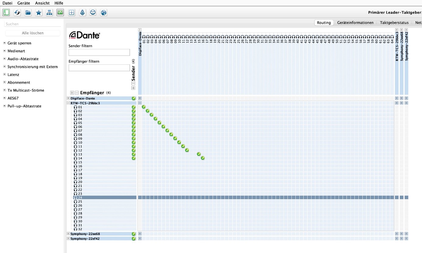
Task: Click the round bowl-shaped toolbar icon
Action: [x=93, y=12]
